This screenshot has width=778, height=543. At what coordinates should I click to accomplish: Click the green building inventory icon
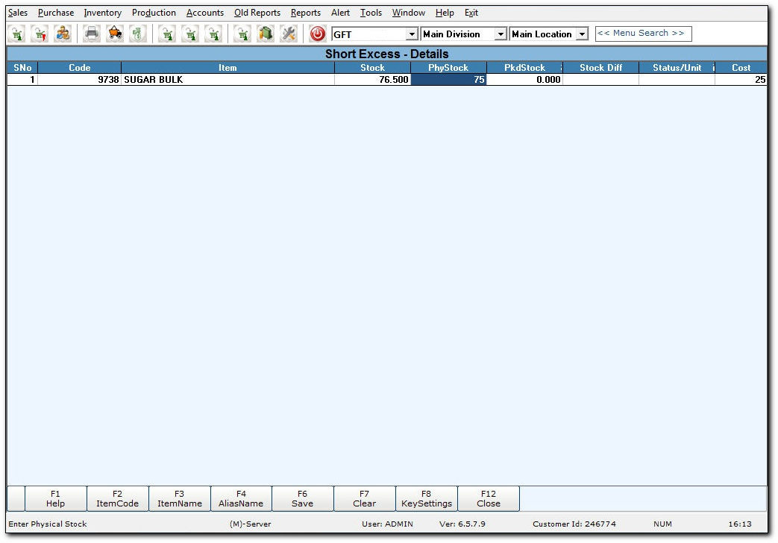tap(266, 34)
